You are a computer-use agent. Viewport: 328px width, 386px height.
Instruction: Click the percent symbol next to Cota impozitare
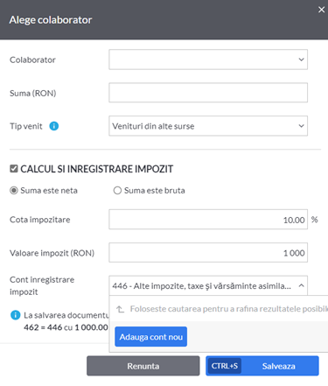(314, 220)
